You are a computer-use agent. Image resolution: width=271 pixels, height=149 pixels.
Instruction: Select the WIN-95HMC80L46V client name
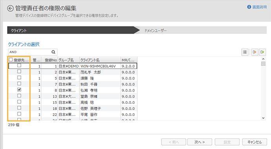[98, 66]
